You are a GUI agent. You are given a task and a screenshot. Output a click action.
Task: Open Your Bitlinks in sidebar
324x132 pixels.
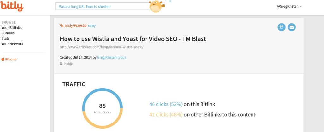tap(11, 28)
